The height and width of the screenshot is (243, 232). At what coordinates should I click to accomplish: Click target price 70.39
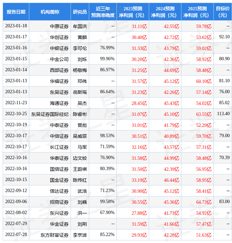(x=224, y=158)
